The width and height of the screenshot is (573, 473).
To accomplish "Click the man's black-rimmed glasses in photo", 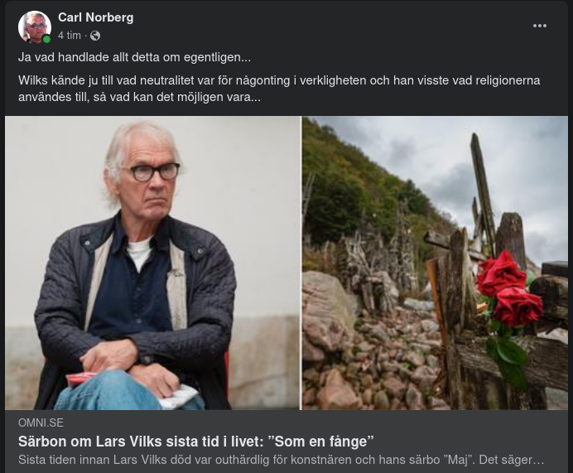I will [155, 171].
